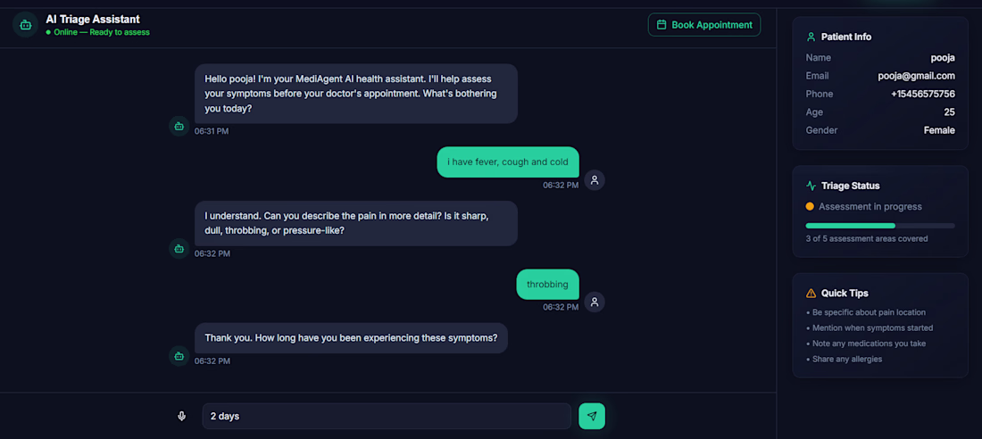Click the user avatar beside the fever message
The height and width of the screenshot is (439, 982).
(x=595, y=179)
